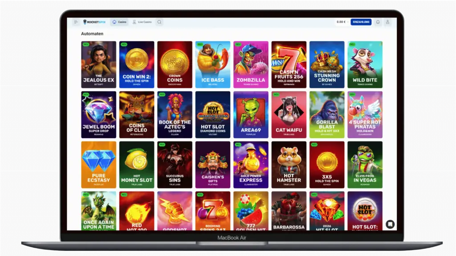
Task: Select the Ice Bass game tile
Action: pyautogui.click(x=213, y=64)
